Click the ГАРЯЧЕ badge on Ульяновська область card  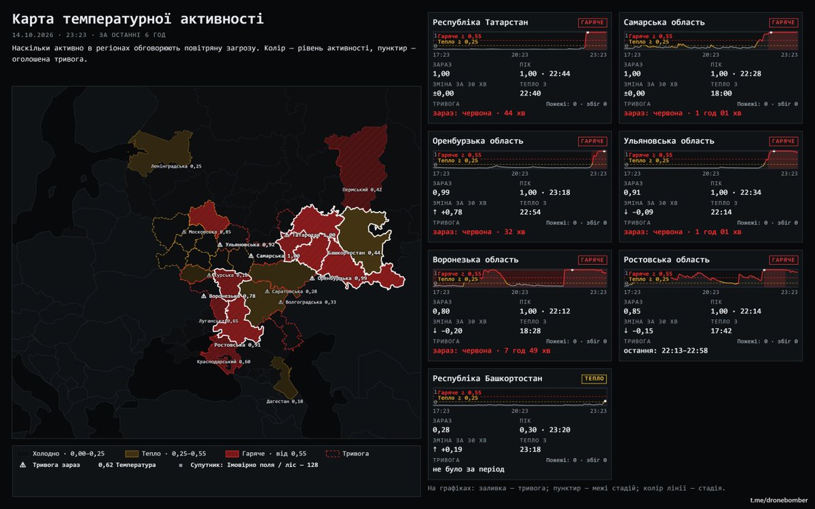(x=784, y=141)
